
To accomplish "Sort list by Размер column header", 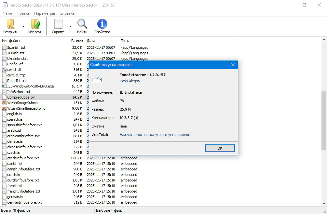I will (77, 41).
